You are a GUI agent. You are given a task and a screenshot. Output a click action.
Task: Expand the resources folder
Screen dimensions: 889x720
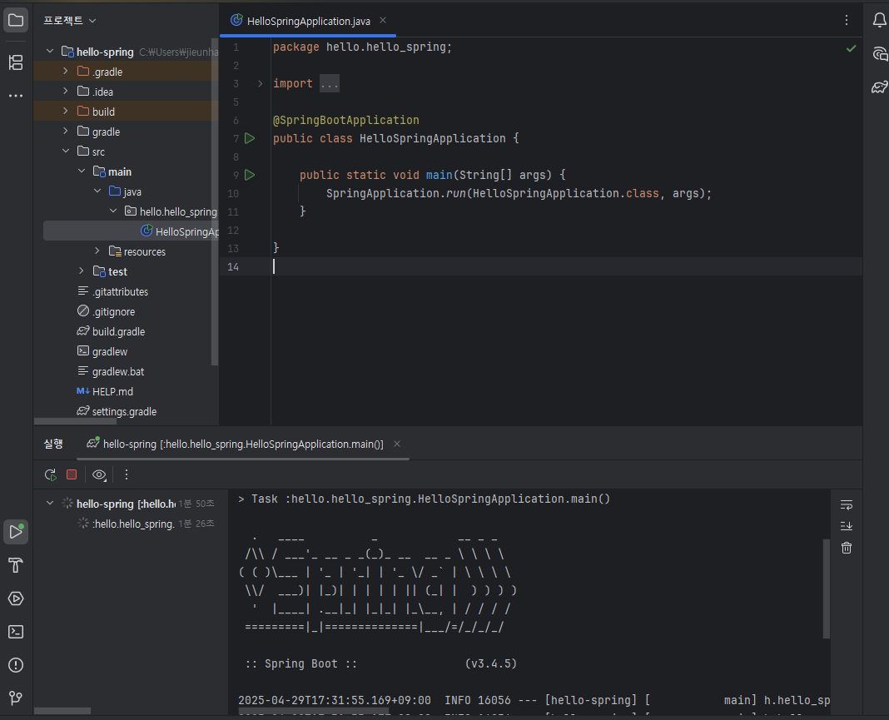[x=97, y=251]
